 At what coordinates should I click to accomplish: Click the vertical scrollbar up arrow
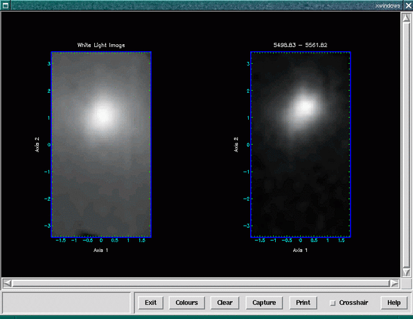pyautogui.click(x=406, y=18)
